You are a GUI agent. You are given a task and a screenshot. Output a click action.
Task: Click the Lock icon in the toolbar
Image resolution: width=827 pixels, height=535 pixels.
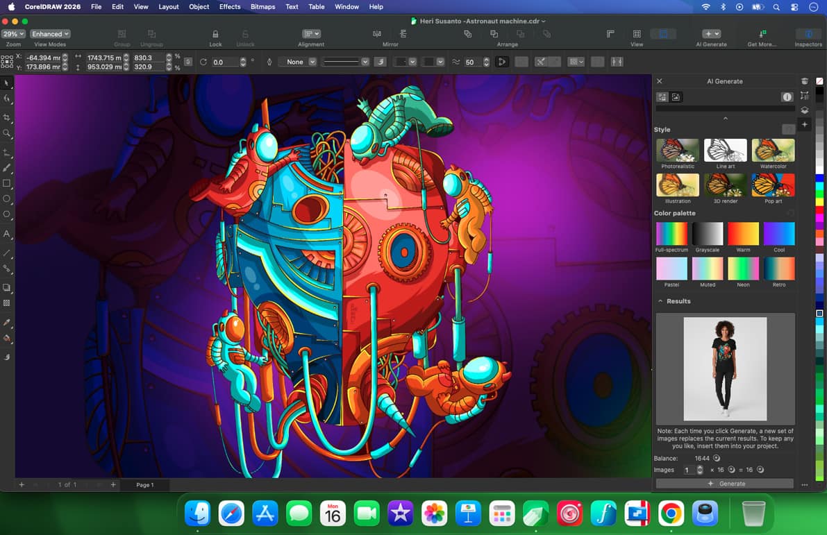click(x=215, y=34)
